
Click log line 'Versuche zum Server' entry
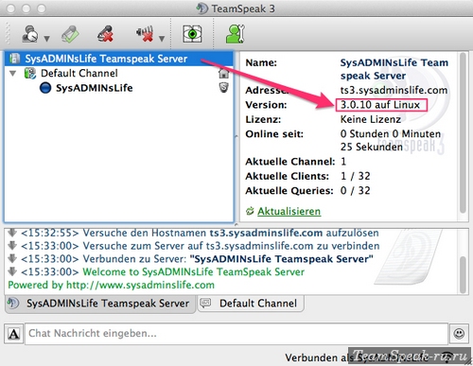pos(201,246)
